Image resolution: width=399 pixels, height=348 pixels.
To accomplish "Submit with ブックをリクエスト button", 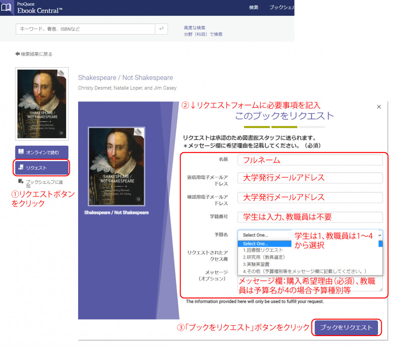I will pyautogui.click(x=346, y=327).
